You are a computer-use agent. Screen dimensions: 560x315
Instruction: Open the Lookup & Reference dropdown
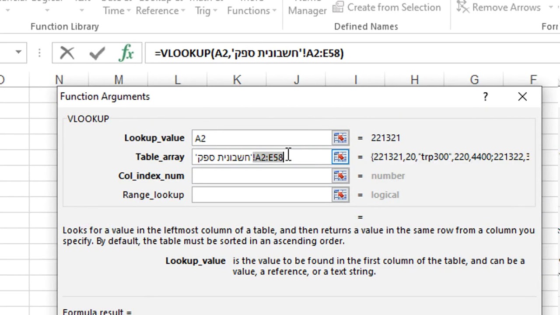(160, 8)
